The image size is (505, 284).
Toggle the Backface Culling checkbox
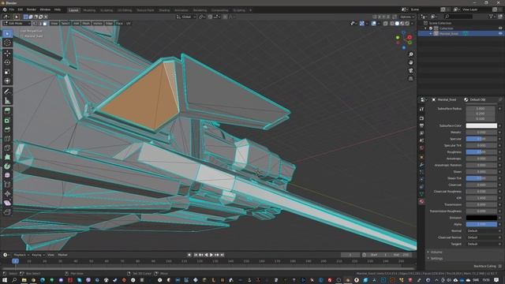(500, 267)
